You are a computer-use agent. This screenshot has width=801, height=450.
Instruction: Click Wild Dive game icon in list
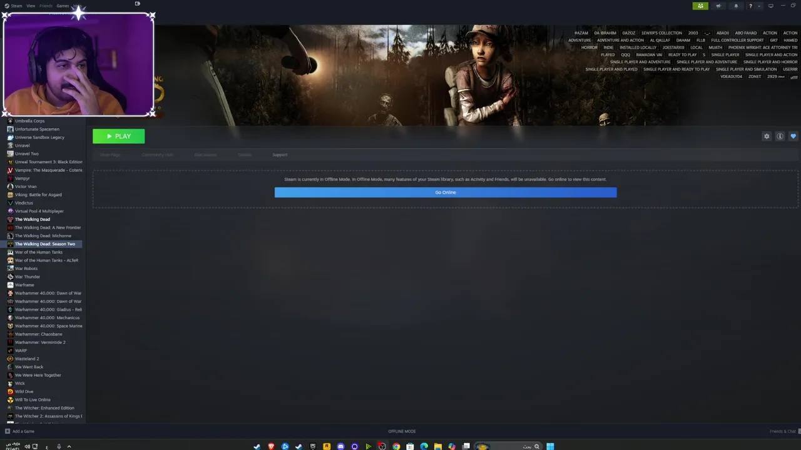(10, 392)
